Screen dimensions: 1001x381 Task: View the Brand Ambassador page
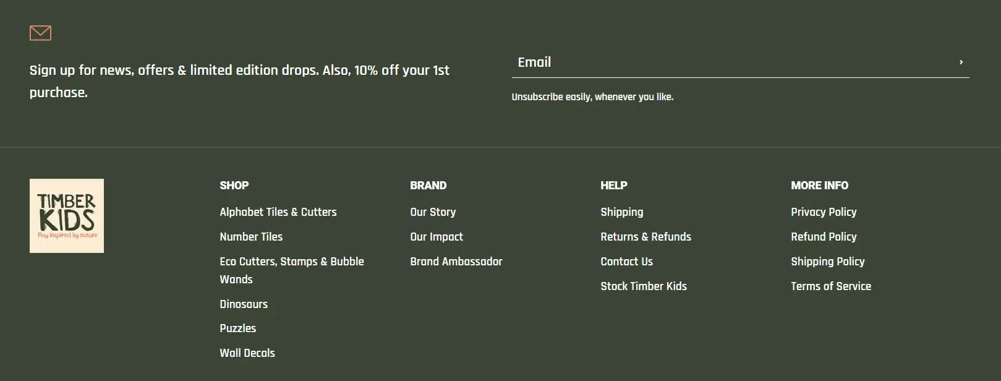coord(456,261)
